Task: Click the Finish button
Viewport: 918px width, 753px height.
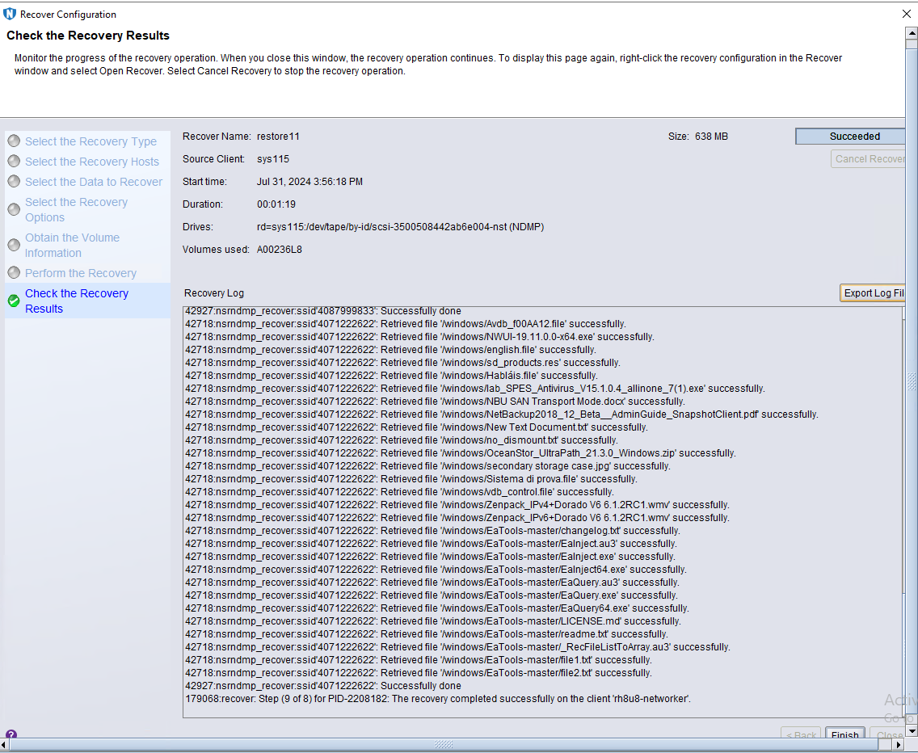Action: 844,734
